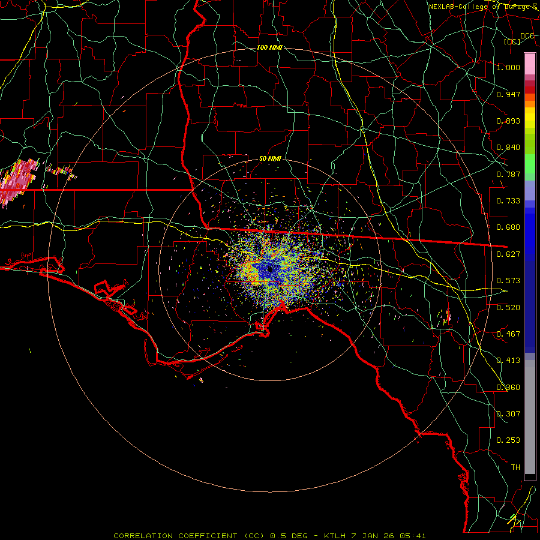The image size is (540, 540).
Task: Select the 1.000 value on the scale
Action: pyautogui.click(x=508, y=67)
